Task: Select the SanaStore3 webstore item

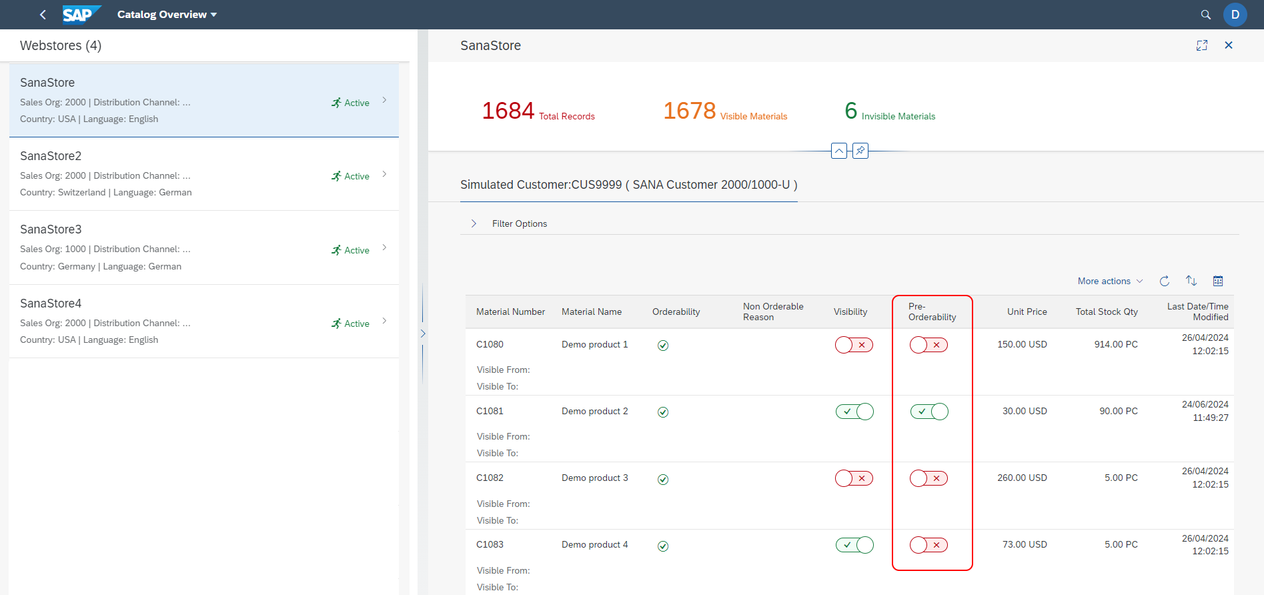Action: pyautogui.click(x=204, y=247)
